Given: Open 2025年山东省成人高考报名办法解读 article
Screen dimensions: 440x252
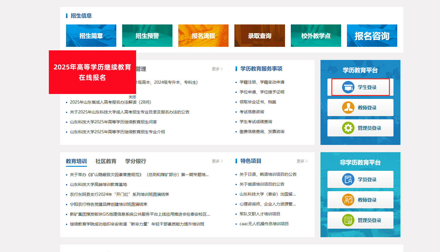Looking at the screenshot, I should [x=111, y=102].
